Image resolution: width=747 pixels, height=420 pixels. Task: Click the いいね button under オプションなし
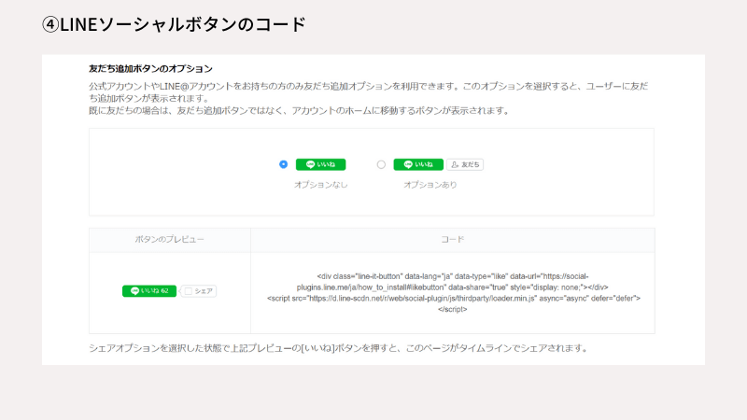320,164
